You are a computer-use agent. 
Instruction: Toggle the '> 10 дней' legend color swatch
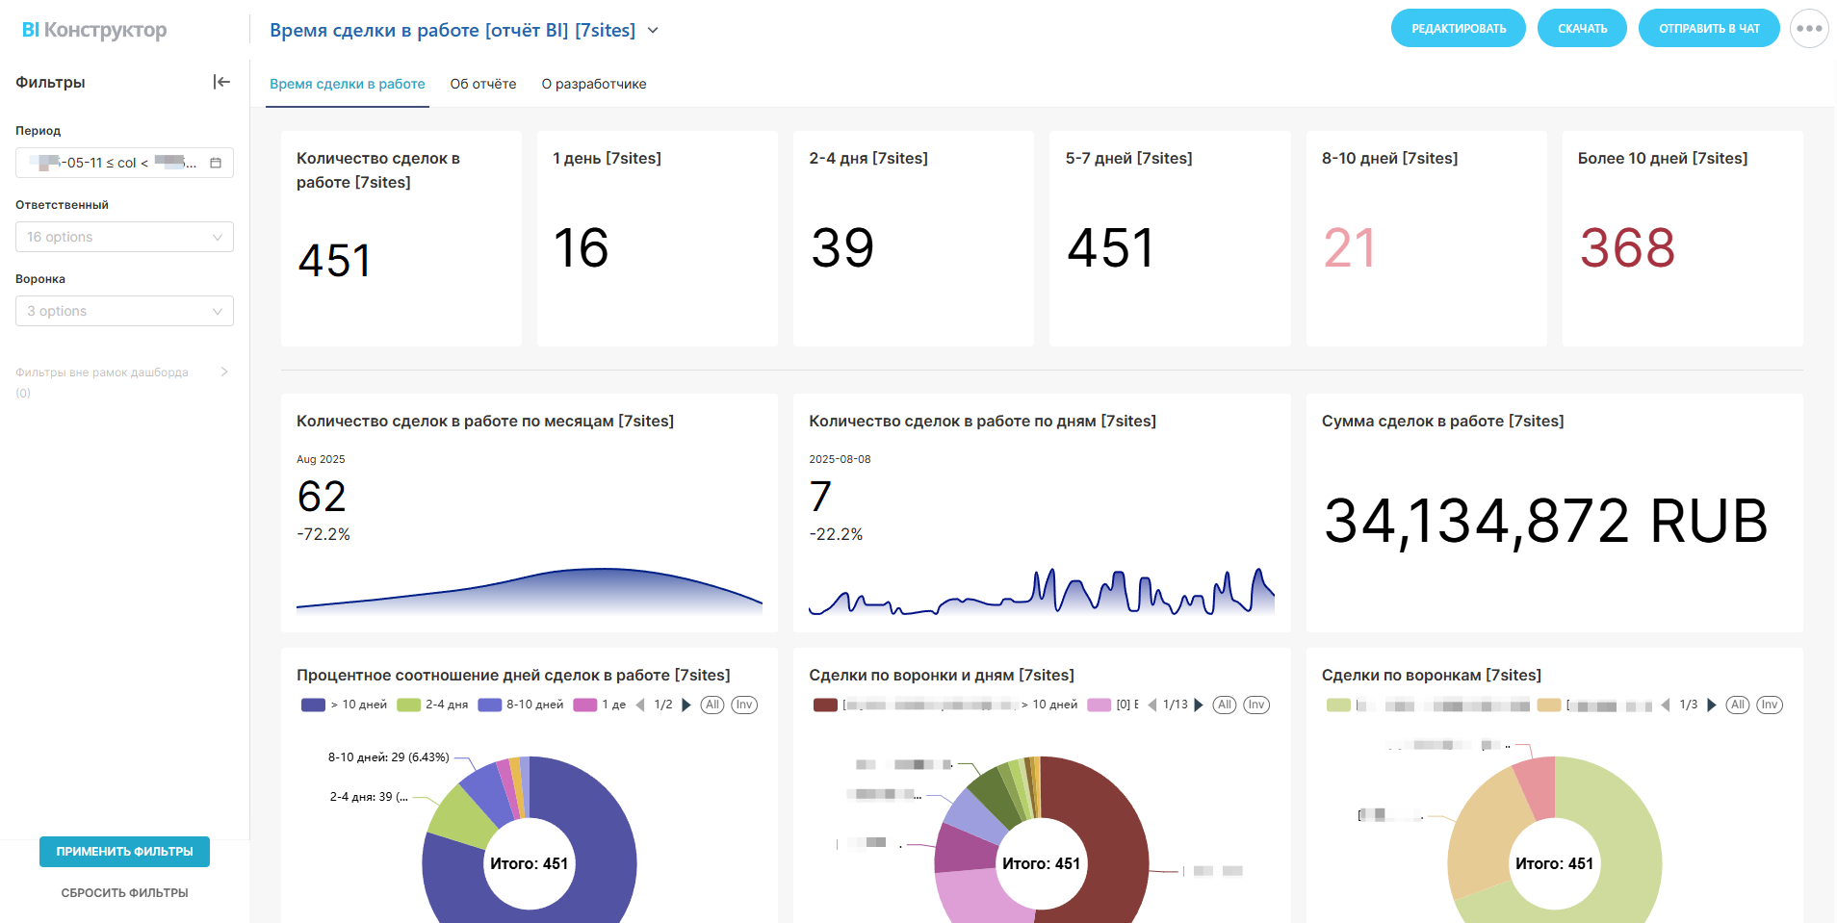coord(313,705)
